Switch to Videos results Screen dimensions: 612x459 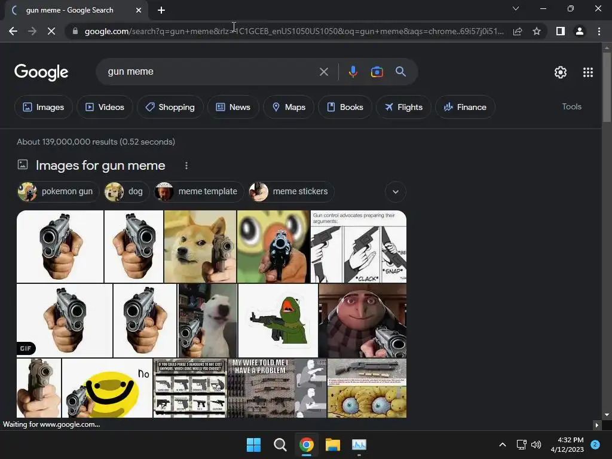[x=105, y=107]
